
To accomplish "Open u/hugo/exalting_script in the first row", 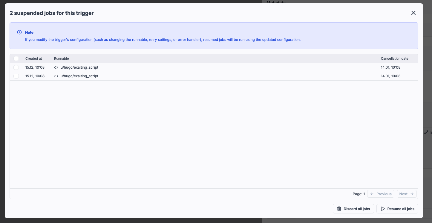I will [79, 67].
